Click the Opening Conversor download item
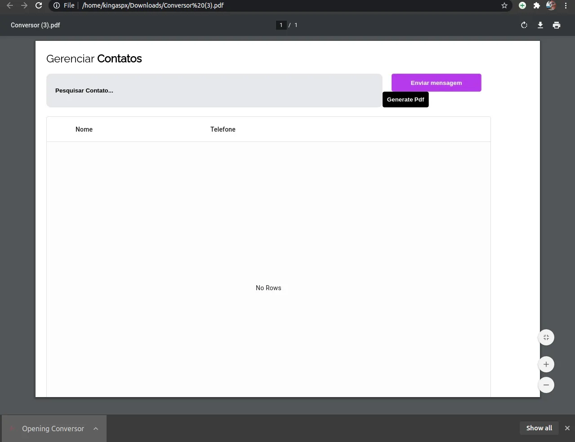Image resolution: width=575 pixels, height=442 pixels. 53,429
